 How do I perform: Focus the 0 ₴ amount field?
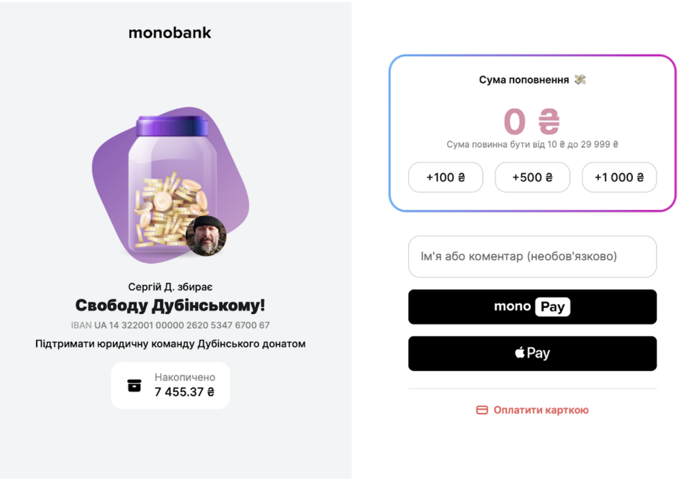click(532, 121)
